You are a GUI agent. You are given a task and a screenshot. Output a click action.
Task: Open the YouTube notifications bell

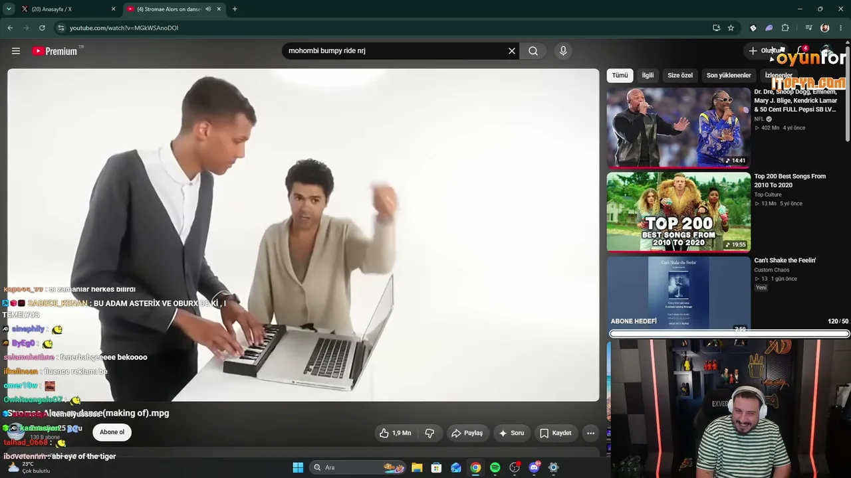802,51
